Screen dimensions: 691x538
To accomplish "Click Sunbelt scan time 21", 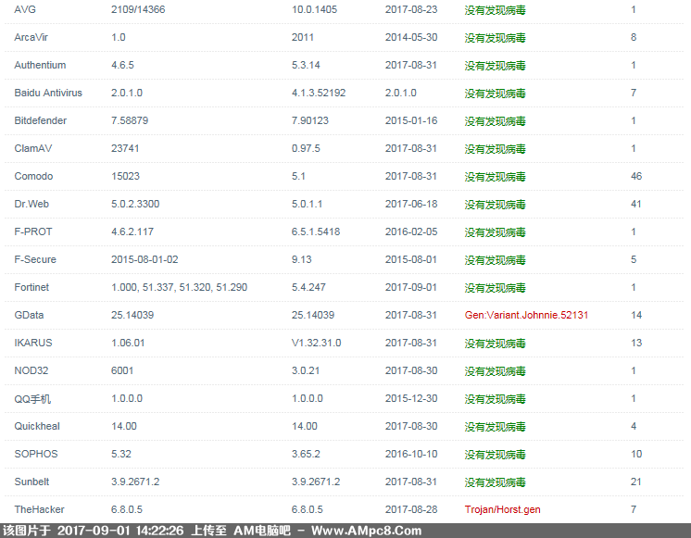I will 636,482.
